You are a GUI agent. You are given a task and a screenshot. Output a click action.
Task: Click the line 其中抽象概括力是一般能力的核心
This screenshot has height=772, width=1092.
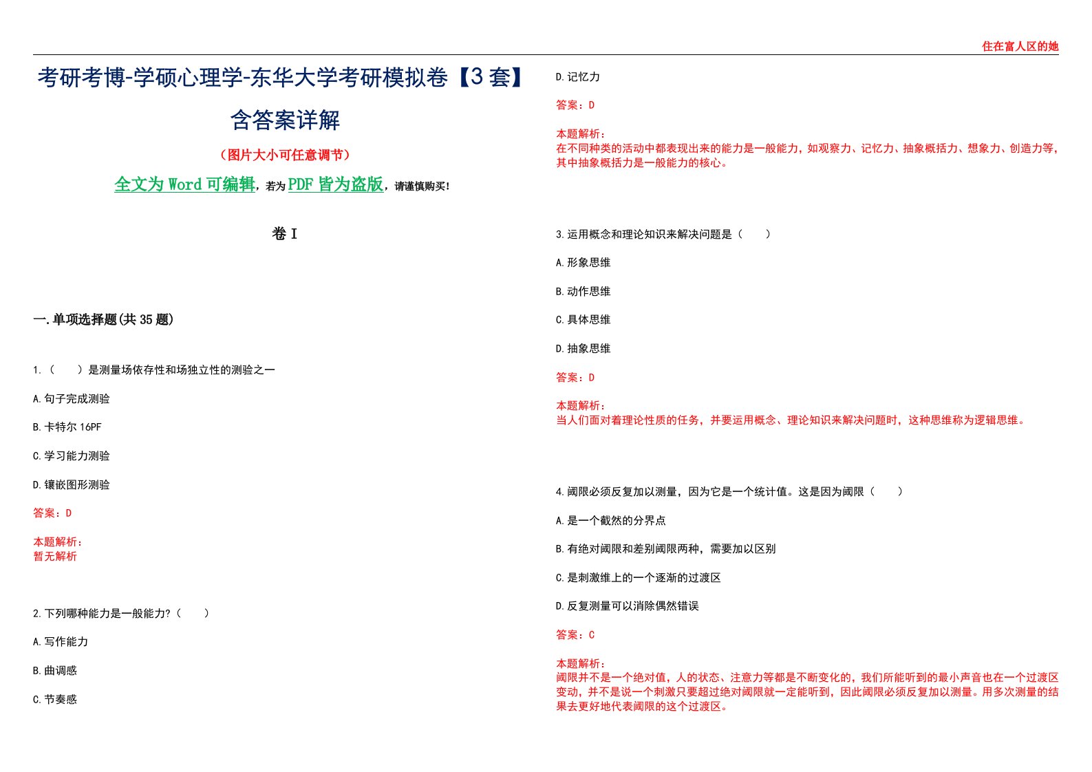(x=642, y=162)
